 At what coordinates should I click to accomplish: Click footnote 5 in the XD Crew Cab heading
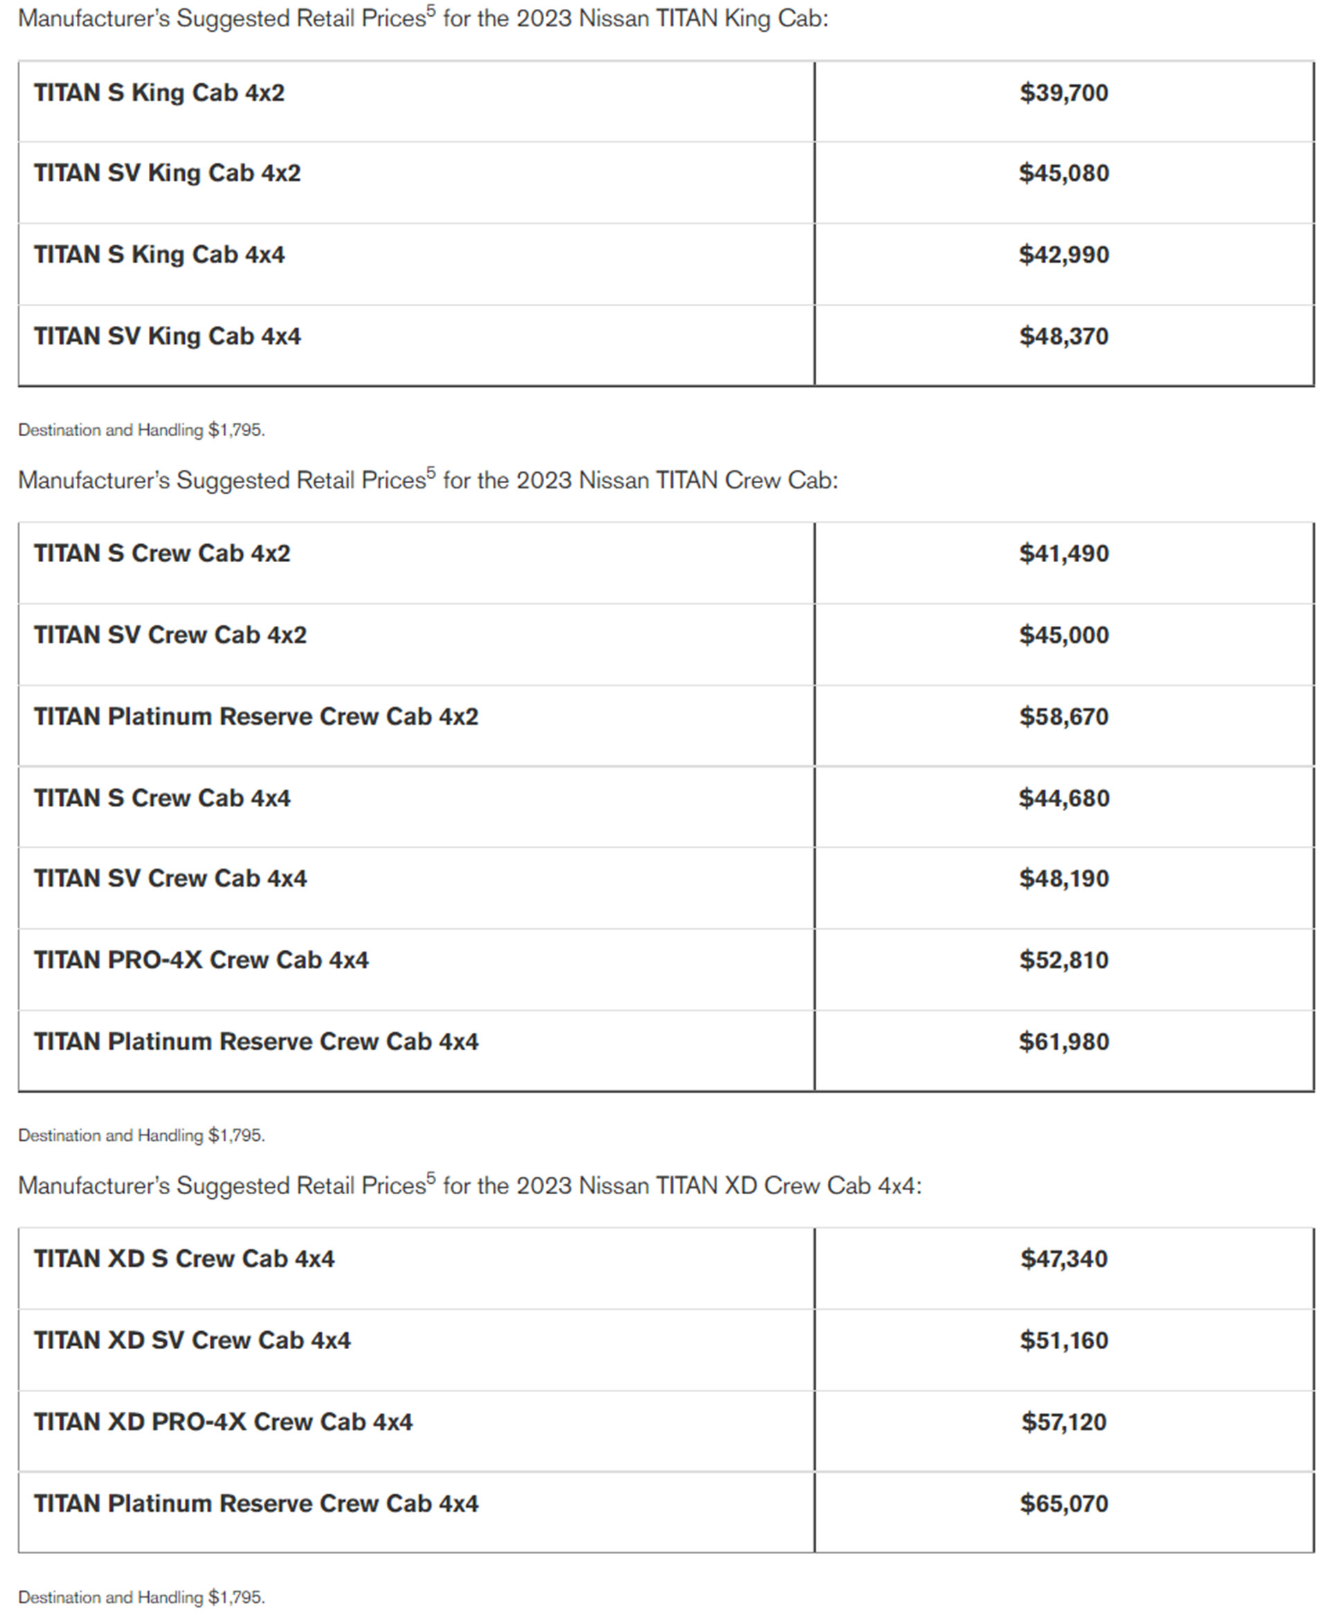[431, 1177]
